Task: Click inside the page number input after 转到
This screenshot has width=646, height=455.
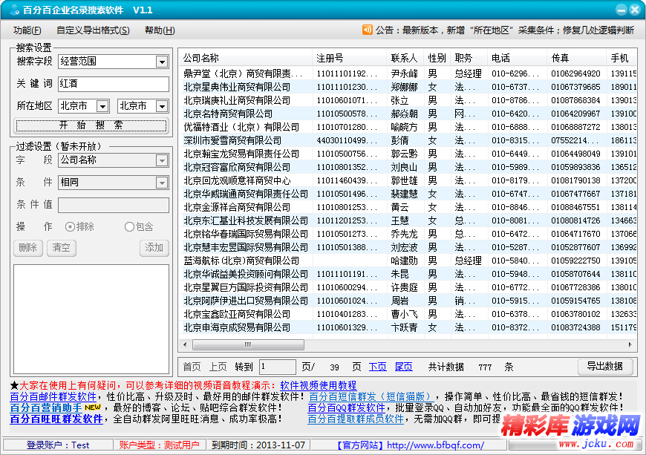Action: (276, 367)
